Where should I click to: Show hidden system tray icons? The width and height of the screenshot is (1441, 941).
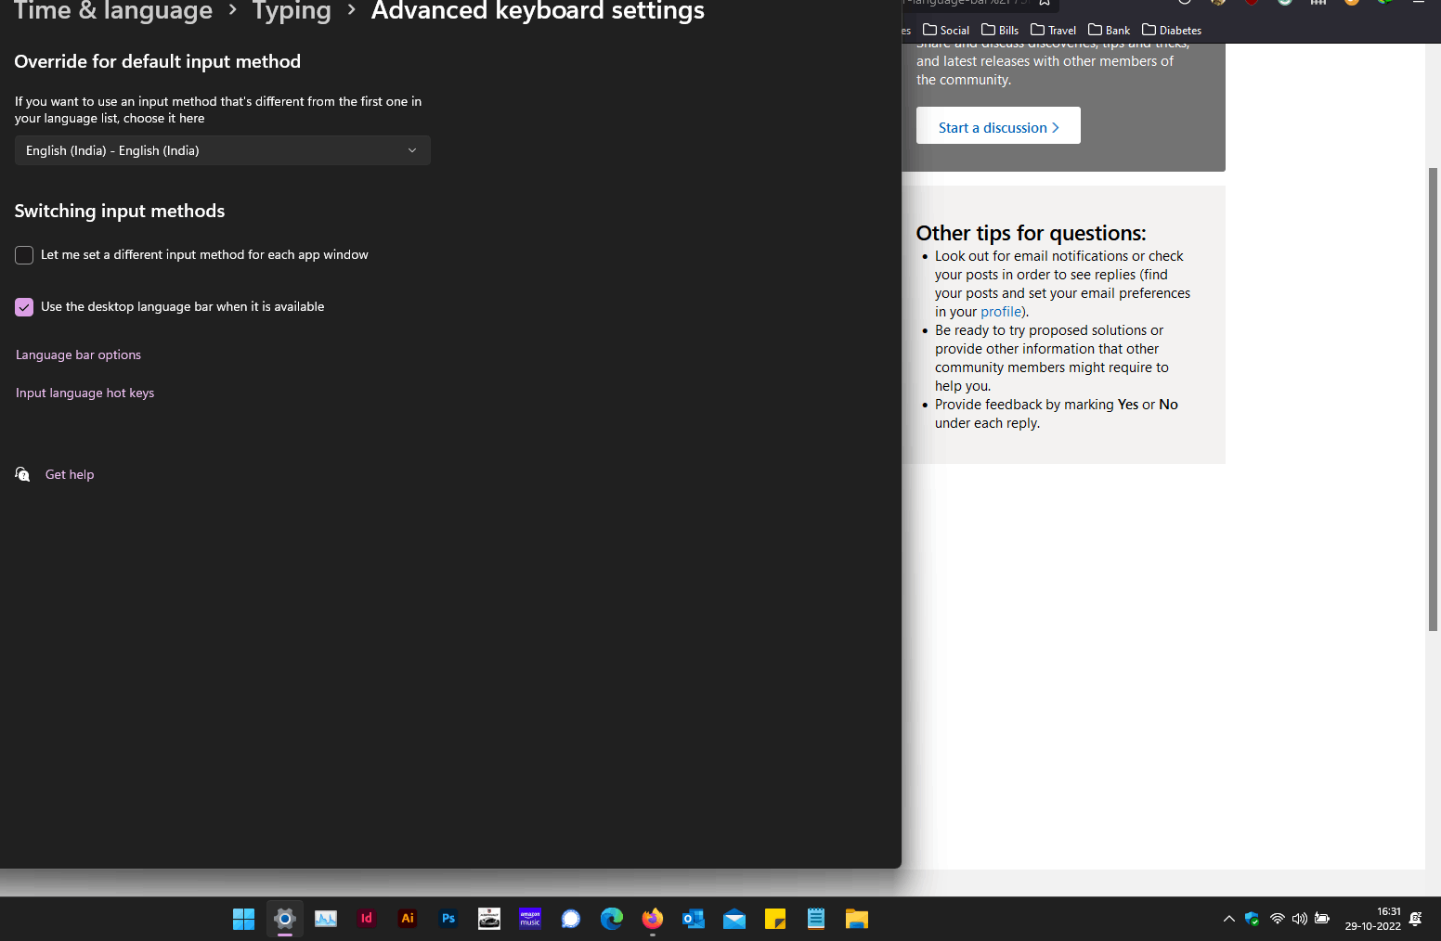(x=1229, y=919)
